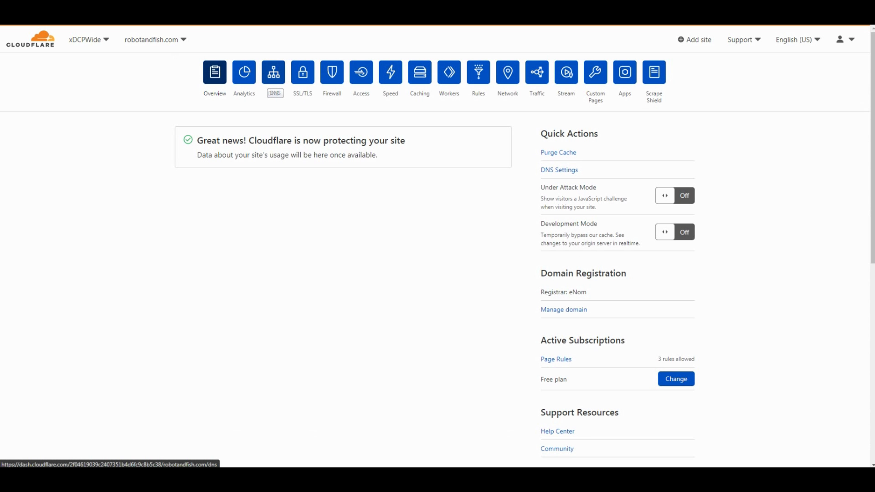Open the Firewall shield icon
Screen dimensions: 875x492
pyautogui.click(x=332, y=72)
